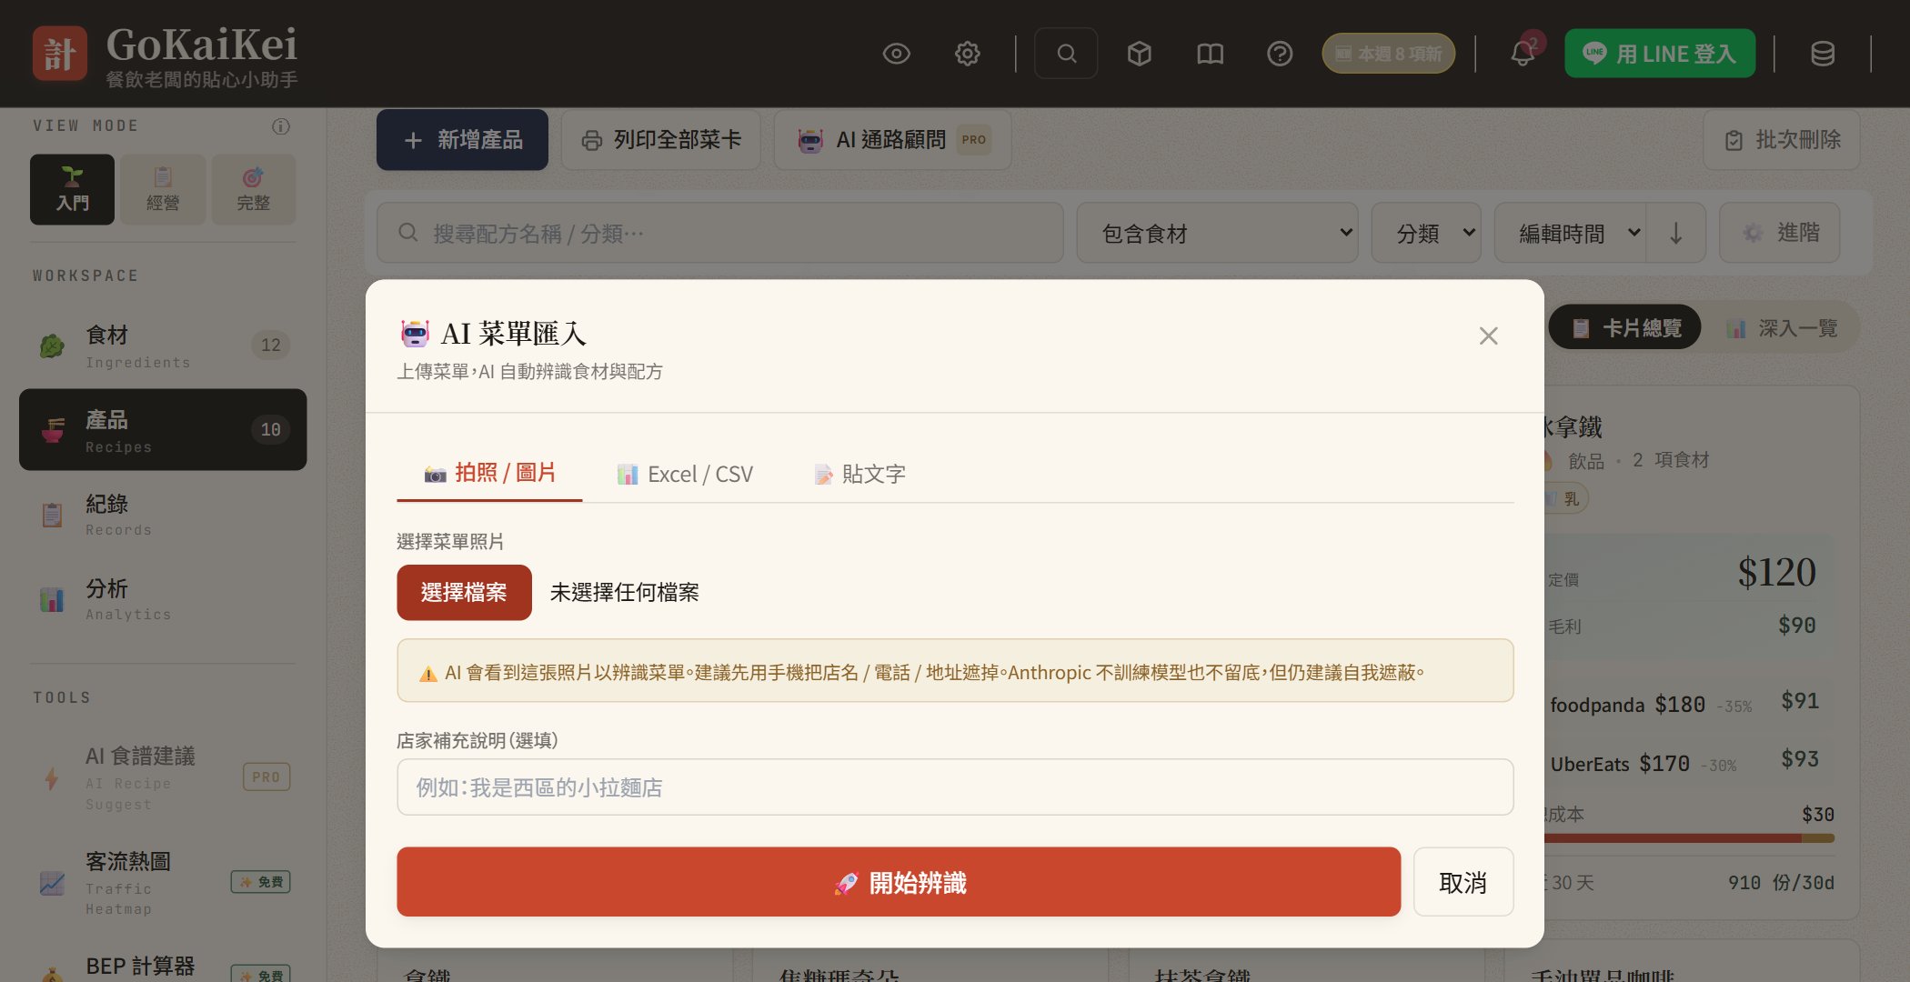Click the PRO badge on AI 食譜建議
Screen dimensions: 1910x982
(x=266, y=777)
